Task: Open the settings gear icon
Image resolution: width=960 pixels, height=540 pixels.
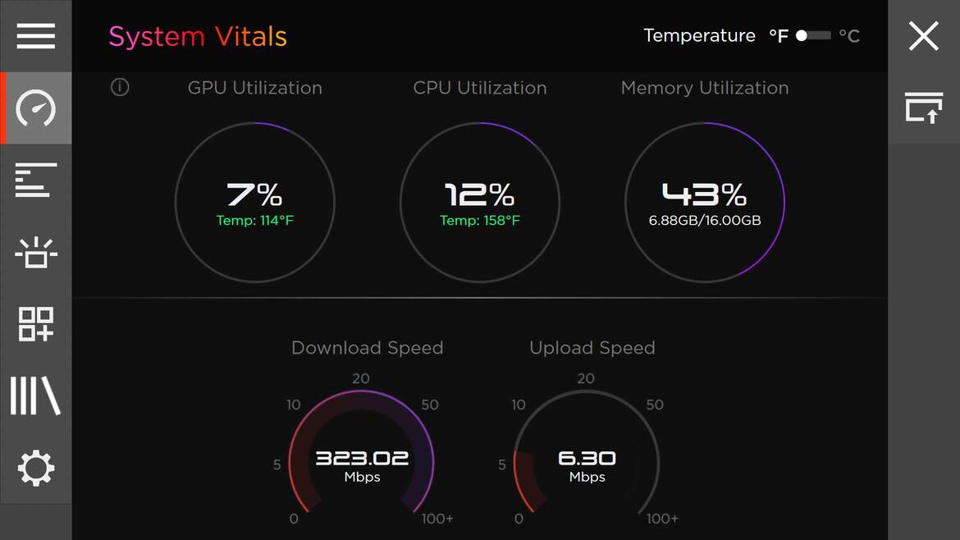Action: click(x=35, y=469)
